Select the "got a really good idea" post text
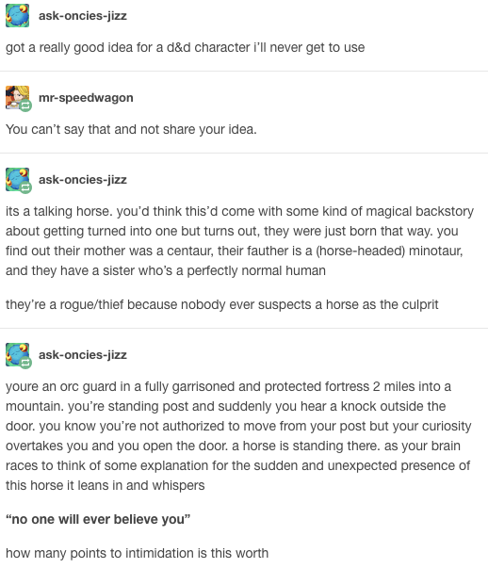 pyautogui.click(x=186, y=47)
